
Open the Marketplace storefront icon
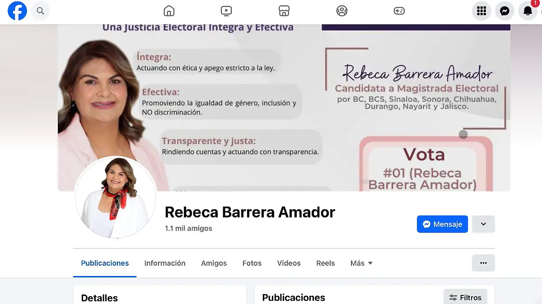coord(284,11)
